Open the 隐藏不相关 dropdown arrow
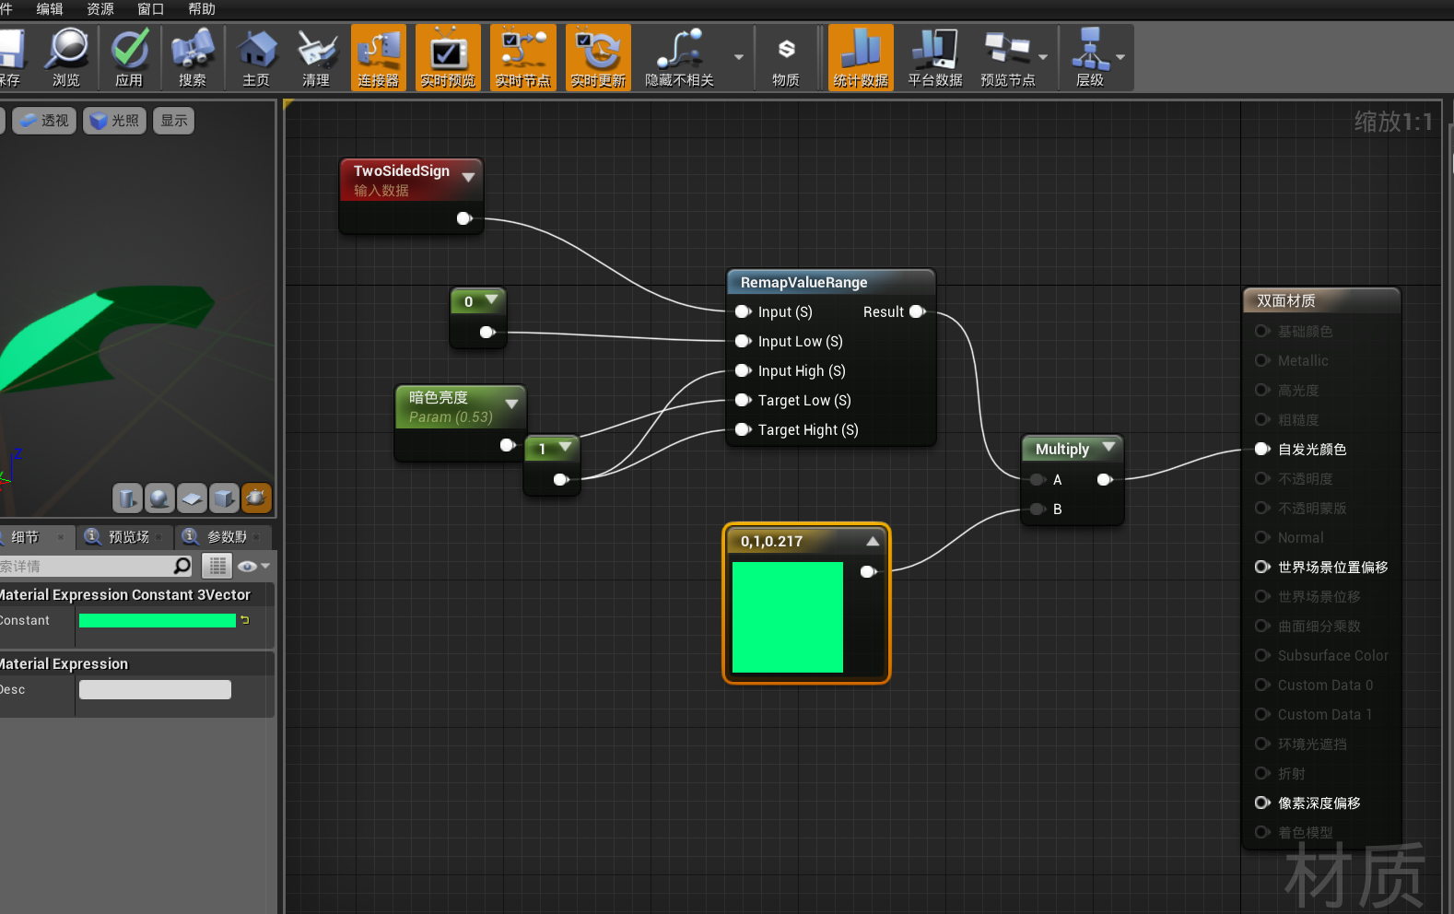 738,57
